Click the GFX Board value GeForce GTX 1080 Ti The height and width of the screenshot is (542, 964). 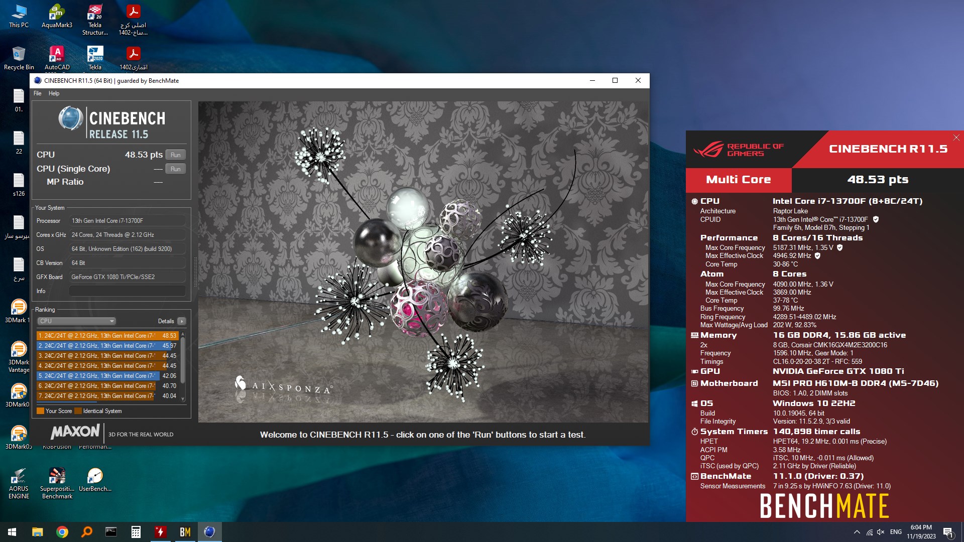[x=128, y=277]
